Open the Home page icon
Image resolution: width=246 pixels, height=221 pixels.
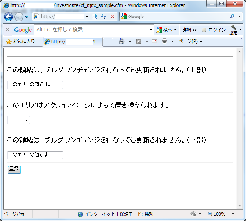122,41
